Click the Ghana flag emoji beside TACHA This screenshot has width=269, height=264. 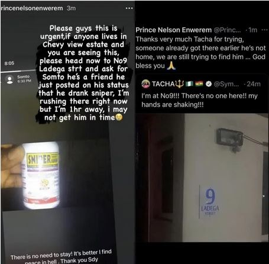[x=199, y=84]
